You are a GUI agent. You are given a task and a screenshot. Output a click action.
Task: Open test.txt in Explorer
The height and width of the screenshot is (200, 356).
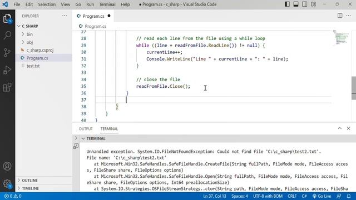(44, 66)
